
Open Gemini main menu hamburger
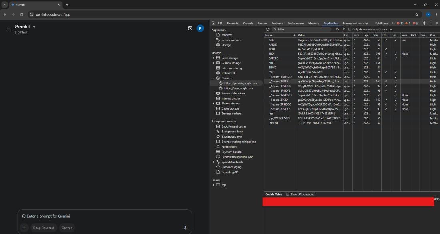point(8,29)
